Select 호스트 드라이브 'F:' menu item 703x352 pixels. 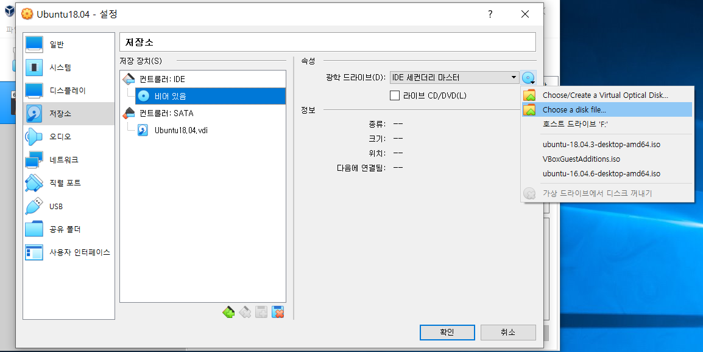point(607,124)
